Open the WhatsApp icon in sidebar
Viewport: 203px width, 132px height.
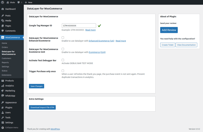point(2,96)
